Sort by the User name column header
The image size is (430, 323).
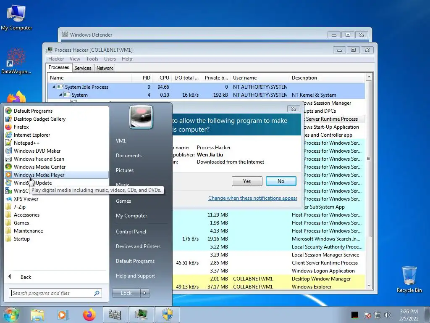pos(260,78)
